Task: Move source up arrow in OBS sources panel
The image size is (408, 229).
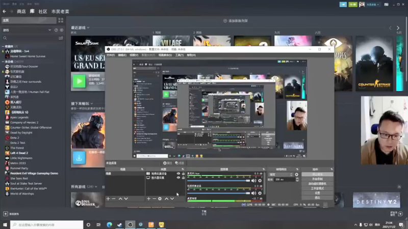Action: 167,199
